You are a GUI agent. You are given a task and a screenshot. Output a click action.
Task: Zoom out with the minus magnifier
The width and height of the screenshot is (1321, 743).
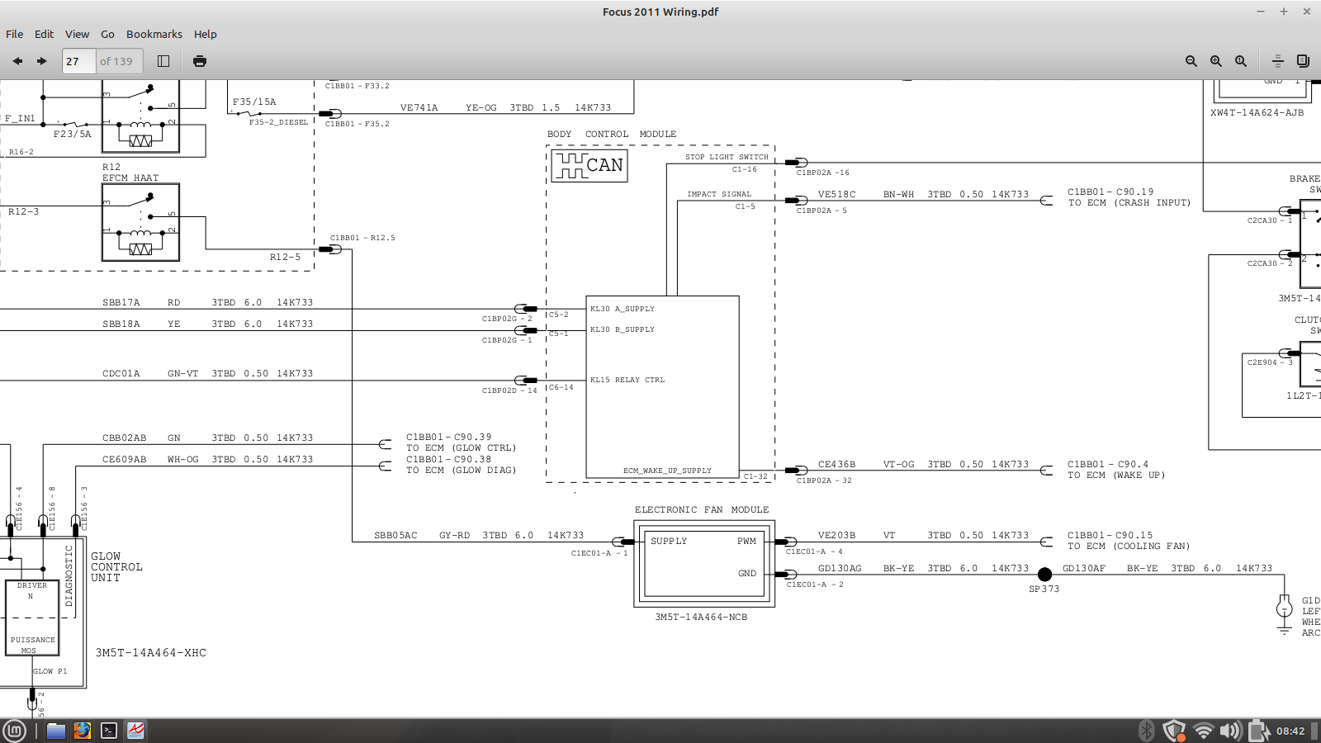pos(1191,61)
